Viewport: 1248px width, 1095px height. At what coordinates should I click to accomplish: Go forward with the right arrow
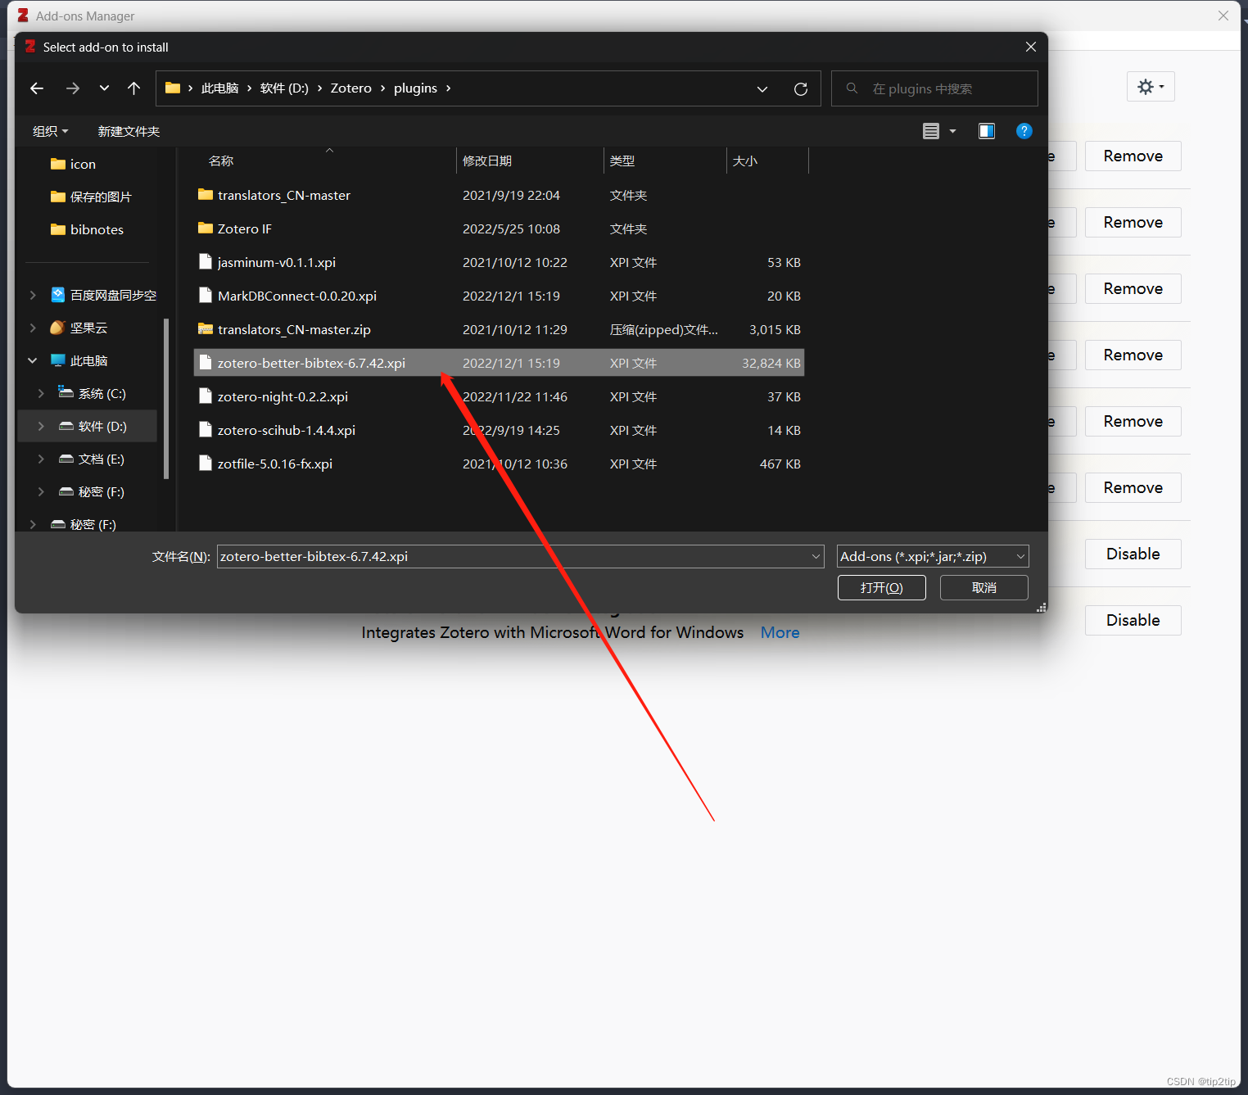pos(73,88)
